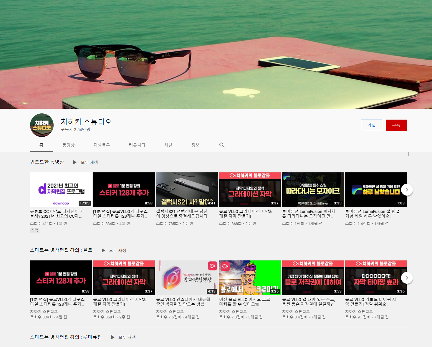This screenshot has height=347, width=432.
Task: Select the 정보 tab
Action: click(195, 145)
